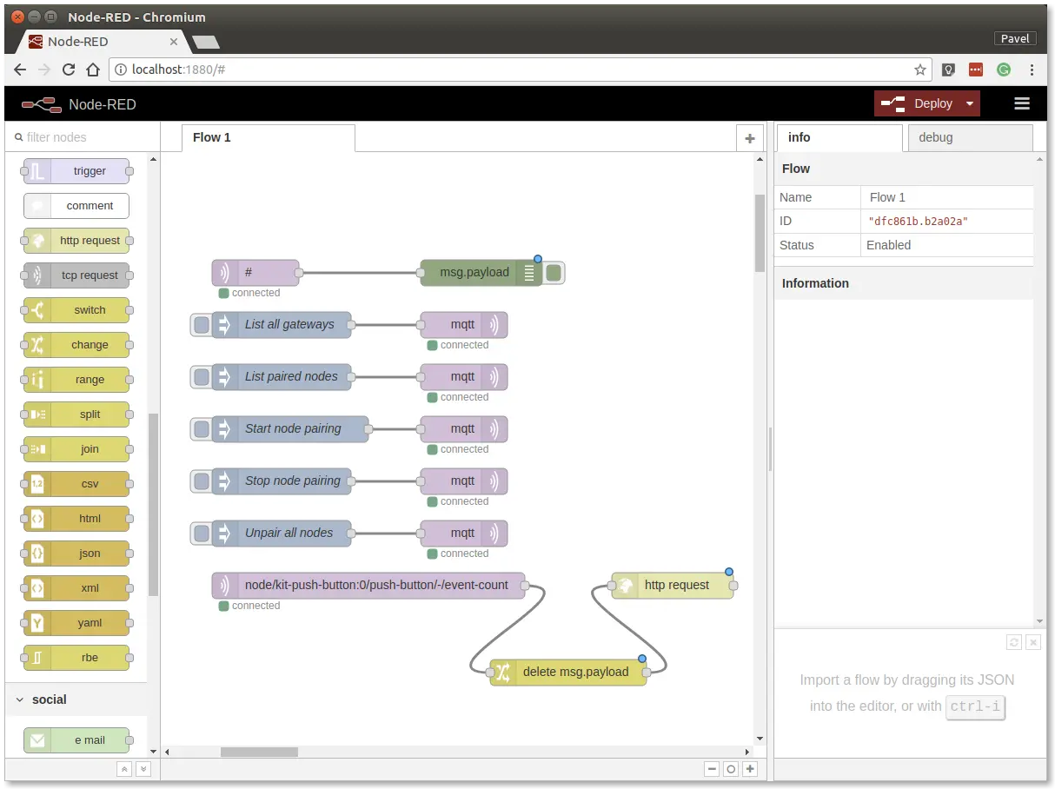Select the switch node in palette
Screen dimensions: 1055x789
pyautogui.click(x=76, y=310)
